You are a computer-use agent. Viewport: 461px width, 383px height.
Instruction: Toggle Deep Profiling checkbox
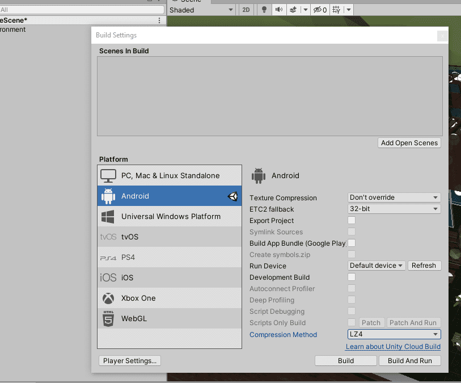(x=352, y=300)
